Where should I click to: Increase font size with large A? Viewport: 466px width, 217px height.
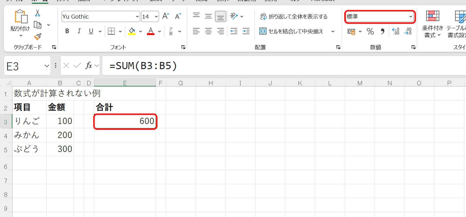coord(166,16)
